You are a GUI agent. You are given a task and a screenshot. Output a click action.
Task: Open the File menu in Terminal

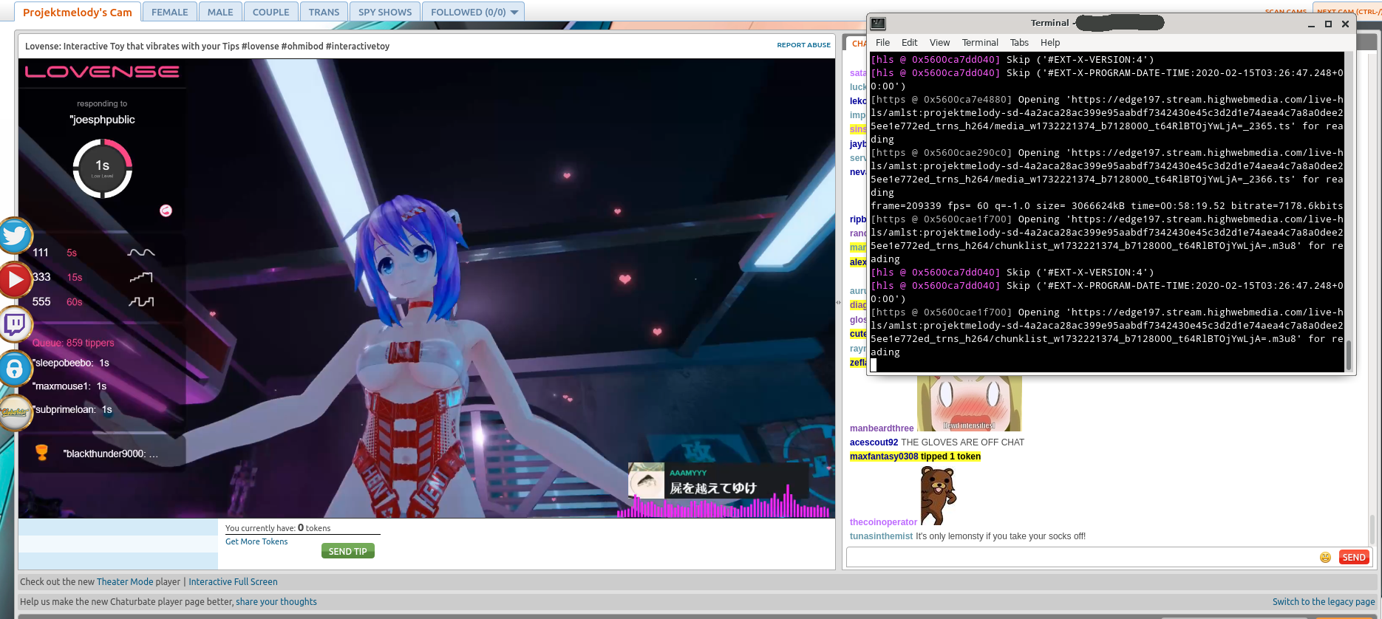click(882, 43)
